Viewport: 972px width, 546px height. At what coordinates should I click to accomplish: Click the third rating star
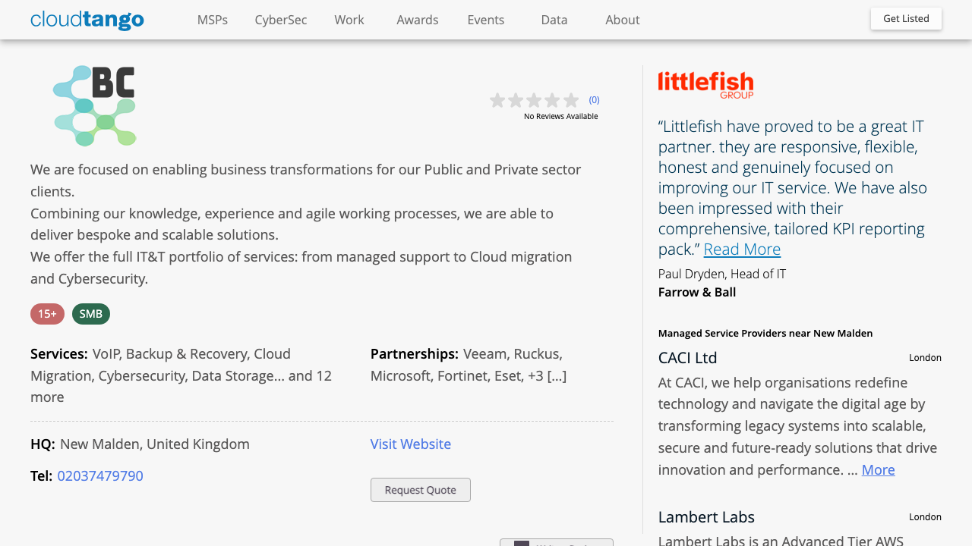(535, 100)
